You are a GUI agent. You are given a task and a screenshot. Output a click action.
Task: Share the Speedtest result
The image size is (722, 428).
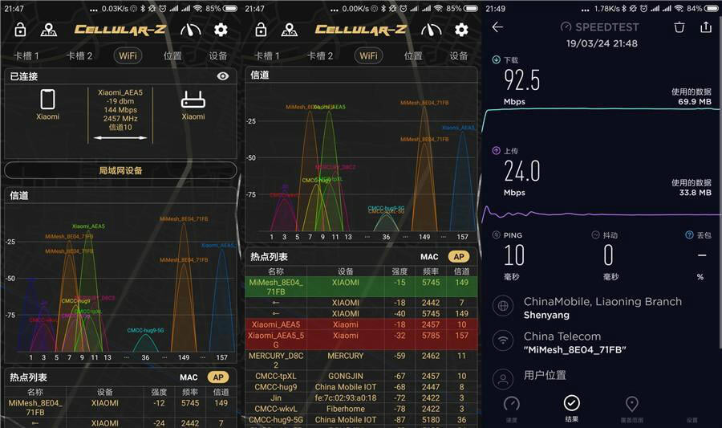(706, 27)
